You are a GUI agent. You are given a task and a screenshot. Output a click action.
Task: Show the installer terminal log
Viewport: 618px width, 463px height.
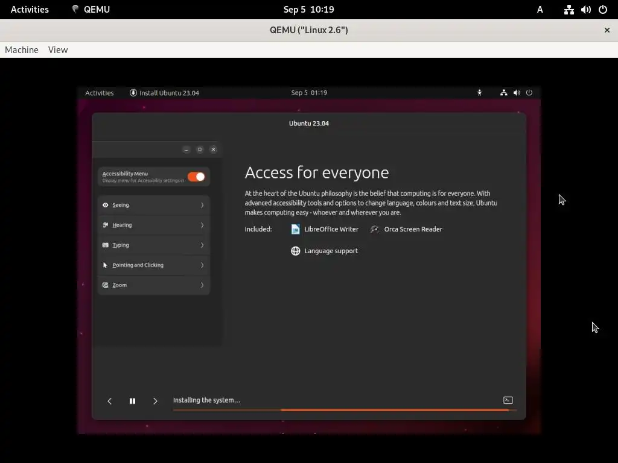pos(508,400)
